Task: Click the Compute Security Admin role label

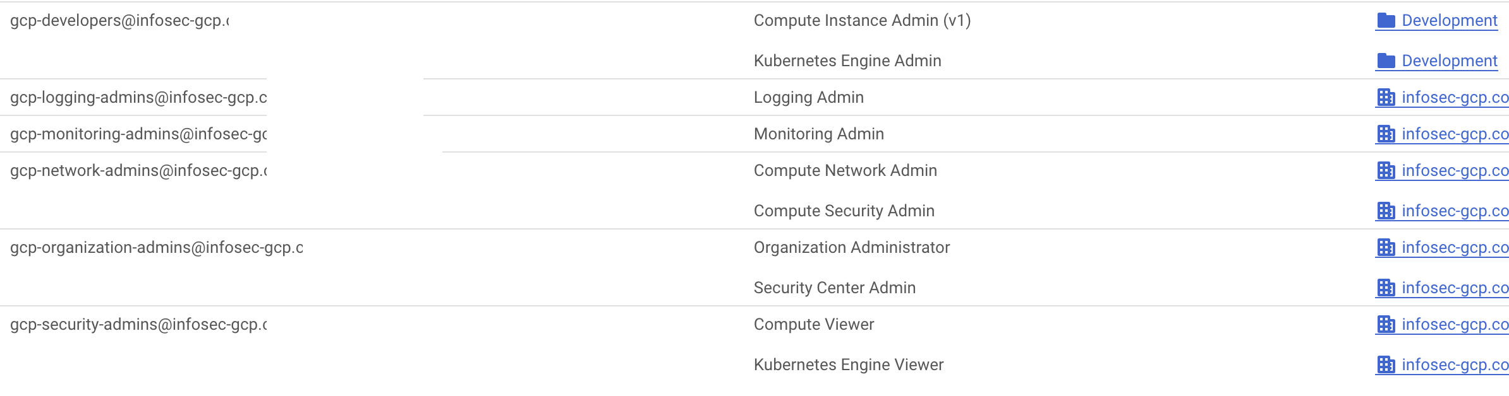Action: pos(844,211)
